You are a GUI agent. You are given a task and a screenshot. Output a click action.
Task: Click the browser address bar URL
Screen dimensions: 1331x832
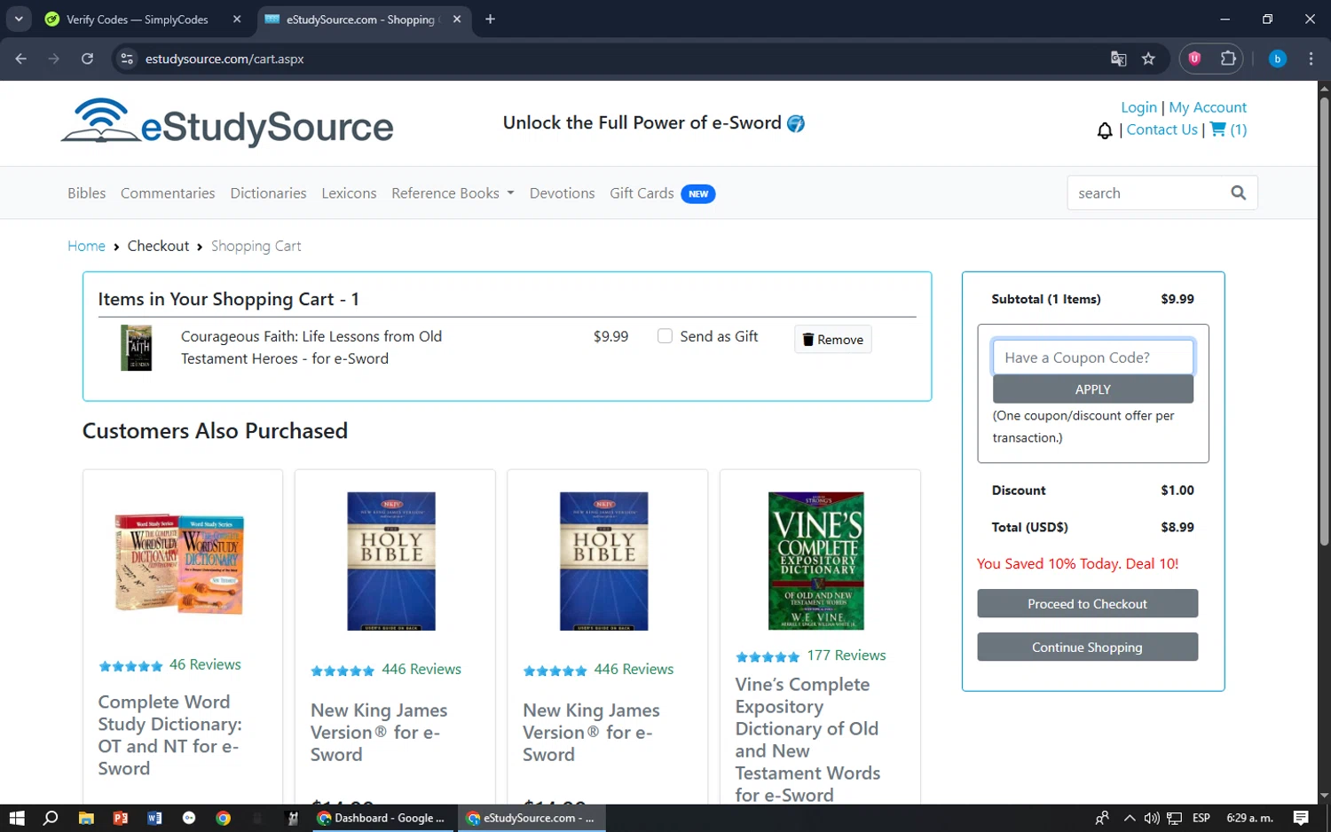click(x=224, y=59)
